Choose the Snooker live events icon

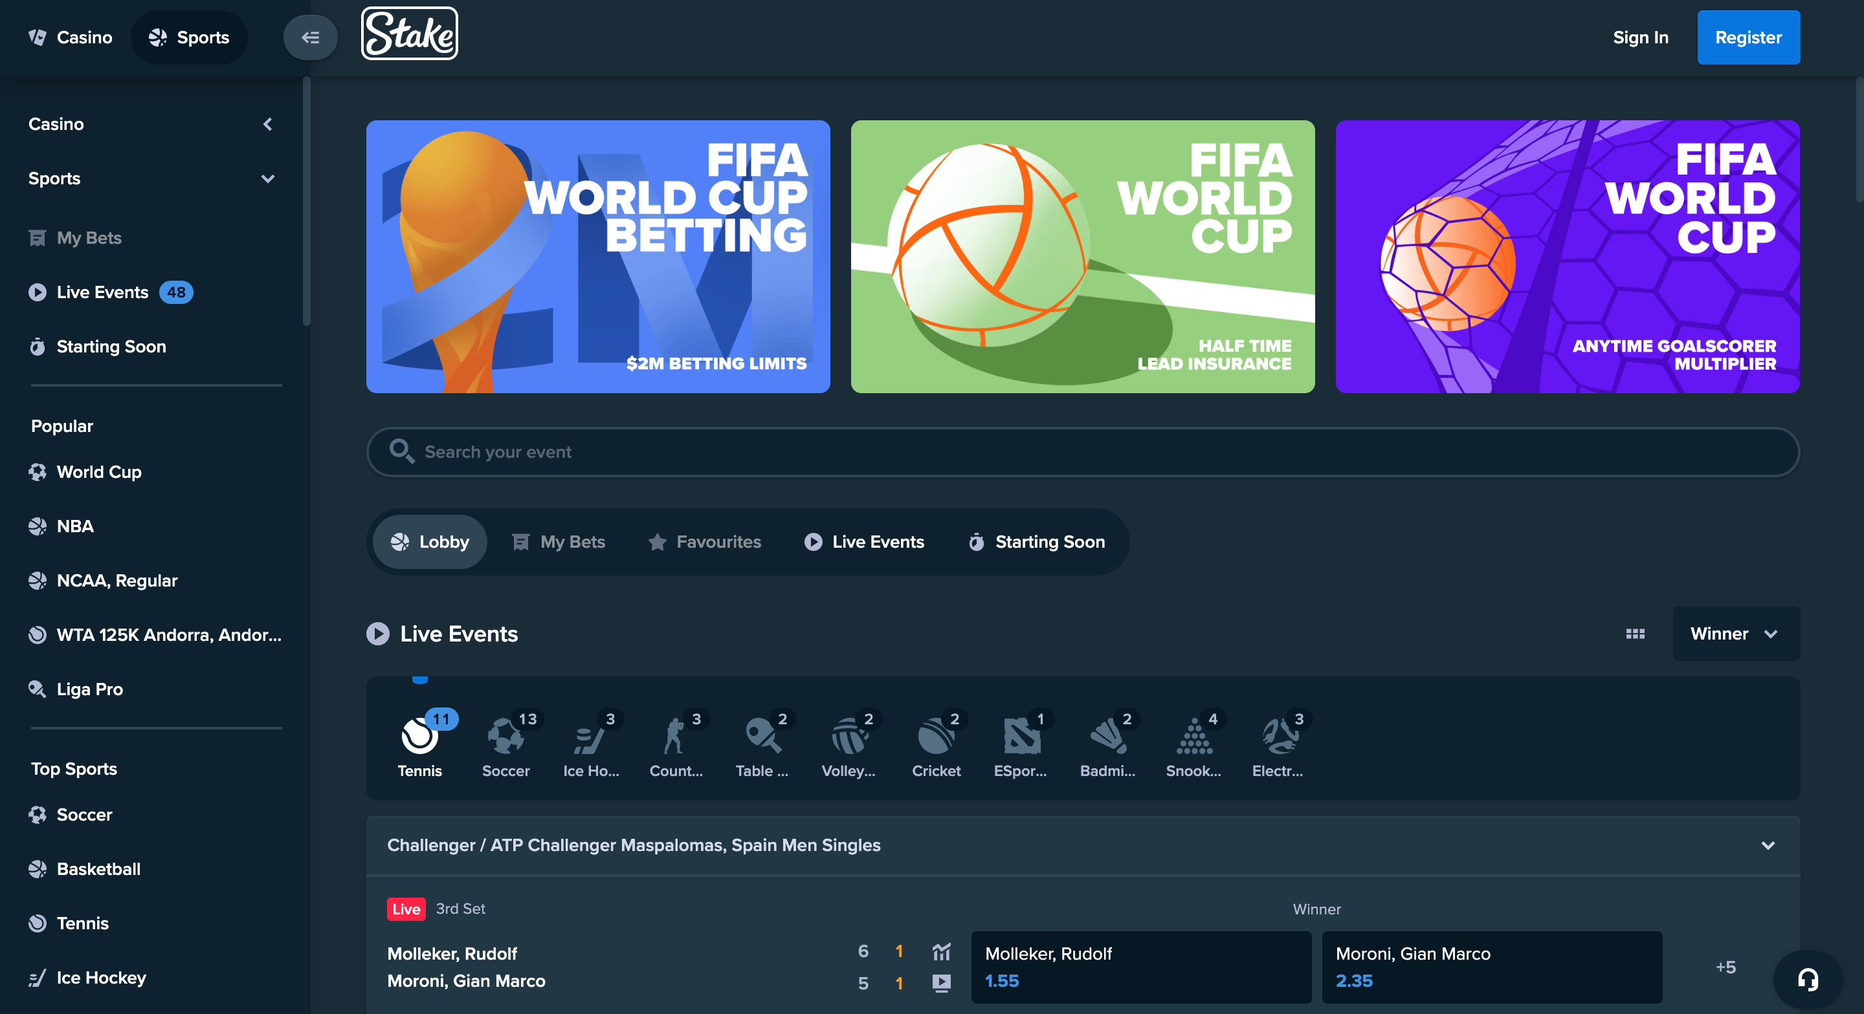tap(1194, 737)
